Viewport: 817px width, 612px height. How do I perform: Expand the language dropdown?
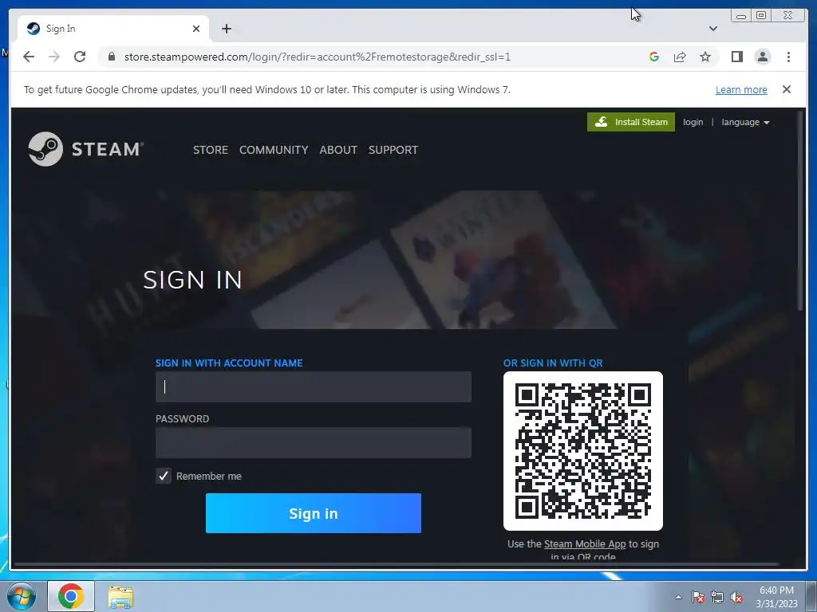(x=745, y=122)
